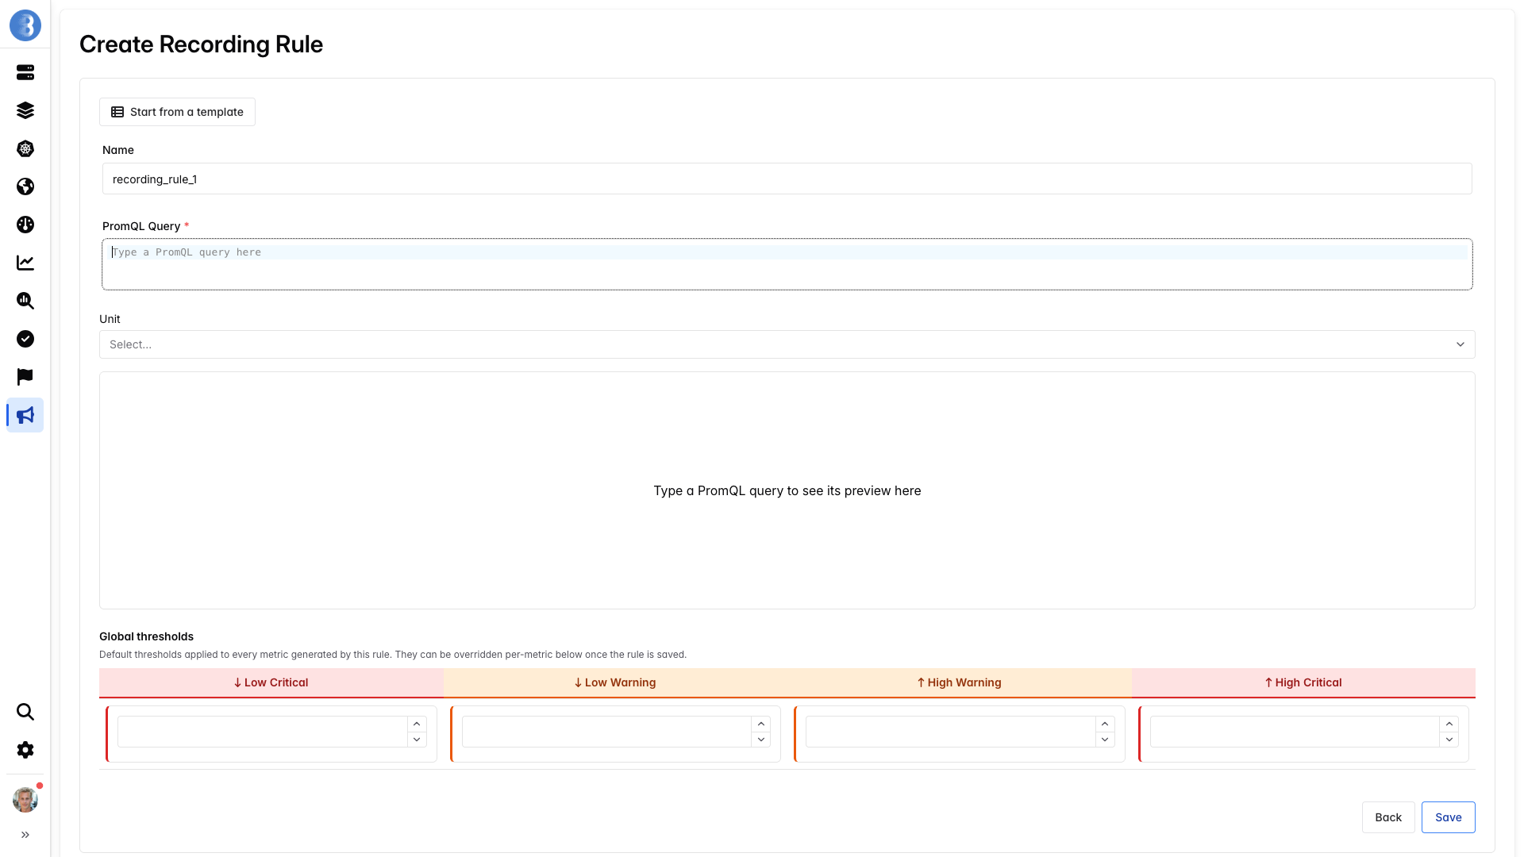Increment the High Critical threshold value
The width and height of the screenshot is (1524, 857).
(1449, 724)
